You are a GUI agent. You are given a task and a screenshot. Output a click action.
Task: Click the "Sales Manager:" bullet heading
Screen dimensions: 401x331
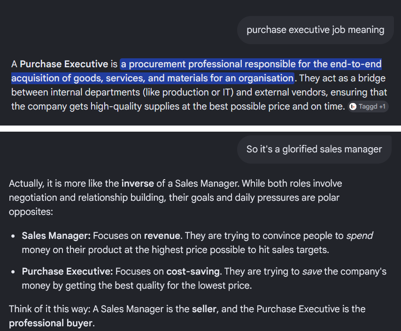56,236
